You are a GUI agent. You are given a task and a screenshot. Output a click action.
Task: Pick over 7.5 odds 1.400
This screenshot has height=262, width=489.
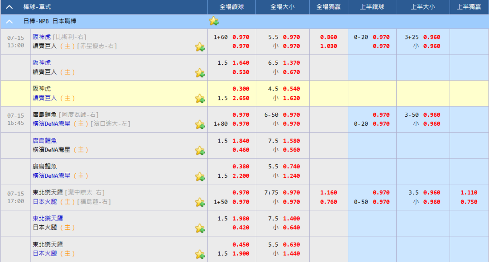click(x=292, y=219)
